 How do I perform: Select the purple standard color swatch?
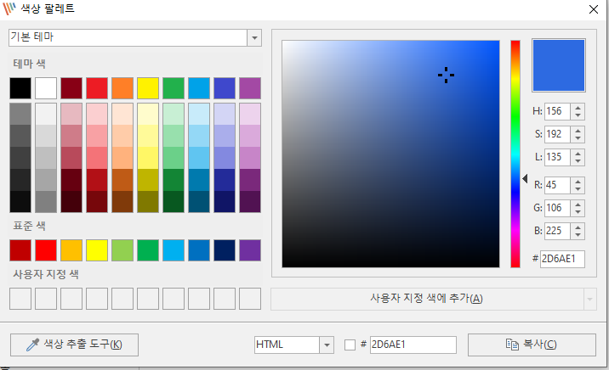[x=250, y=250]
